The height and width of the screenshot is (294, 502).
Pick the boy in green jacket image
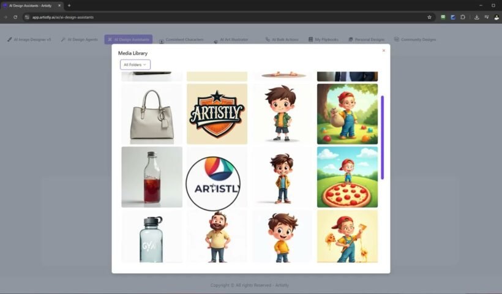(282, 114)
